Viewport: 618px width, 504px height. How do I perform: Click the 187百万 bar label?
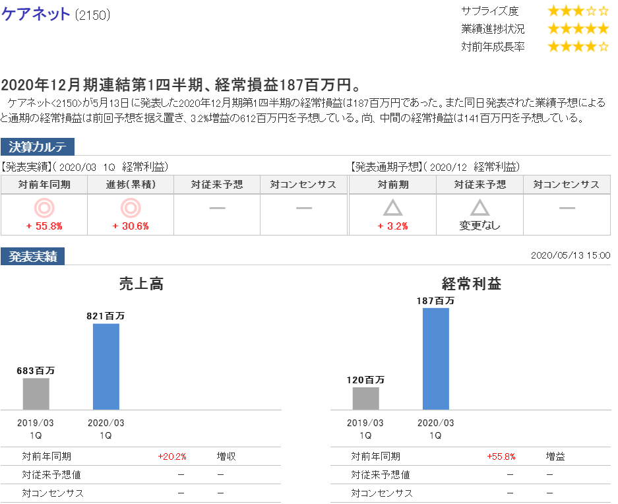435,301
